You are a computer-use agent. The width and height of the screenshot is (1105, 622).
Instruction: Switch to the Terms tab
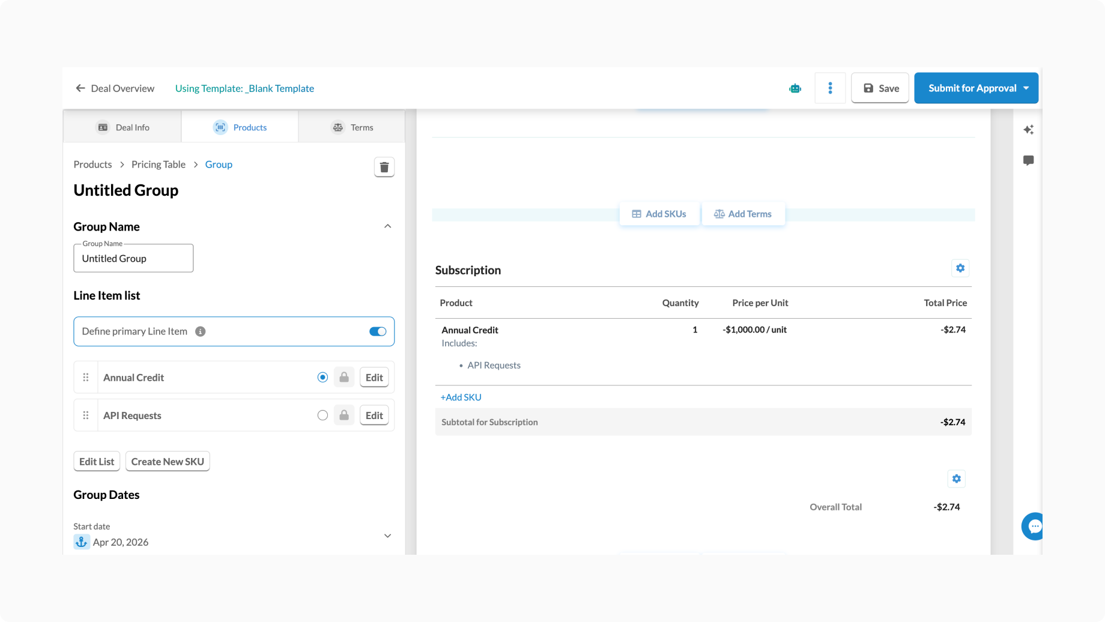click(352, 127)
